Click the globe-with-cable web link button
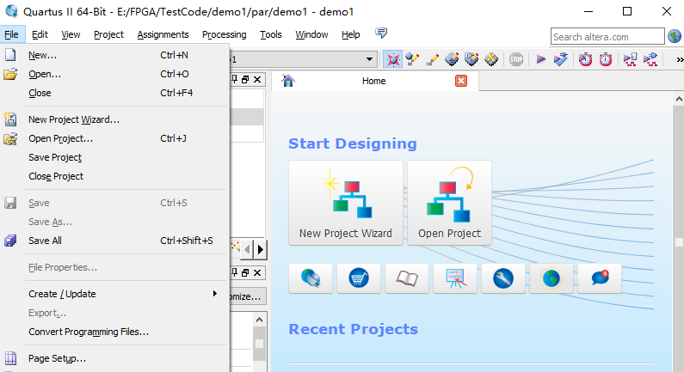The height and width of the screenshot is (372, 684). click(311, 277)
